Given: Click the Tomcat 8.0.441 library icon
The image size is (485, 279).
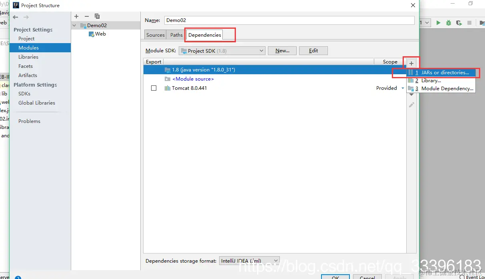Looking at the screenshot, I should (x=168, y=88).
